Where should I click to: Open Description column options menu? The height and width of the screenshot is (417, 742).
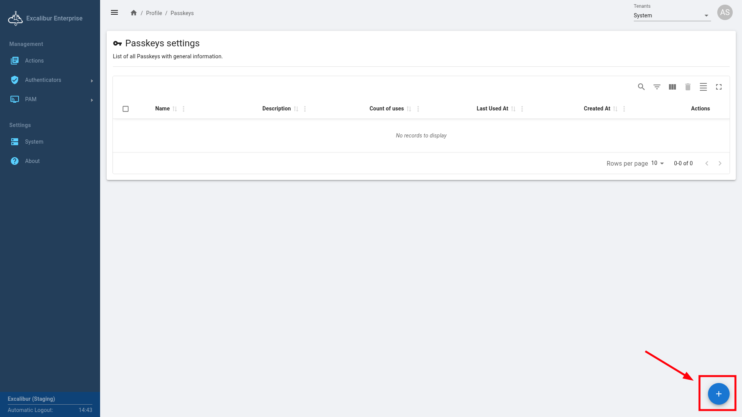305,109
